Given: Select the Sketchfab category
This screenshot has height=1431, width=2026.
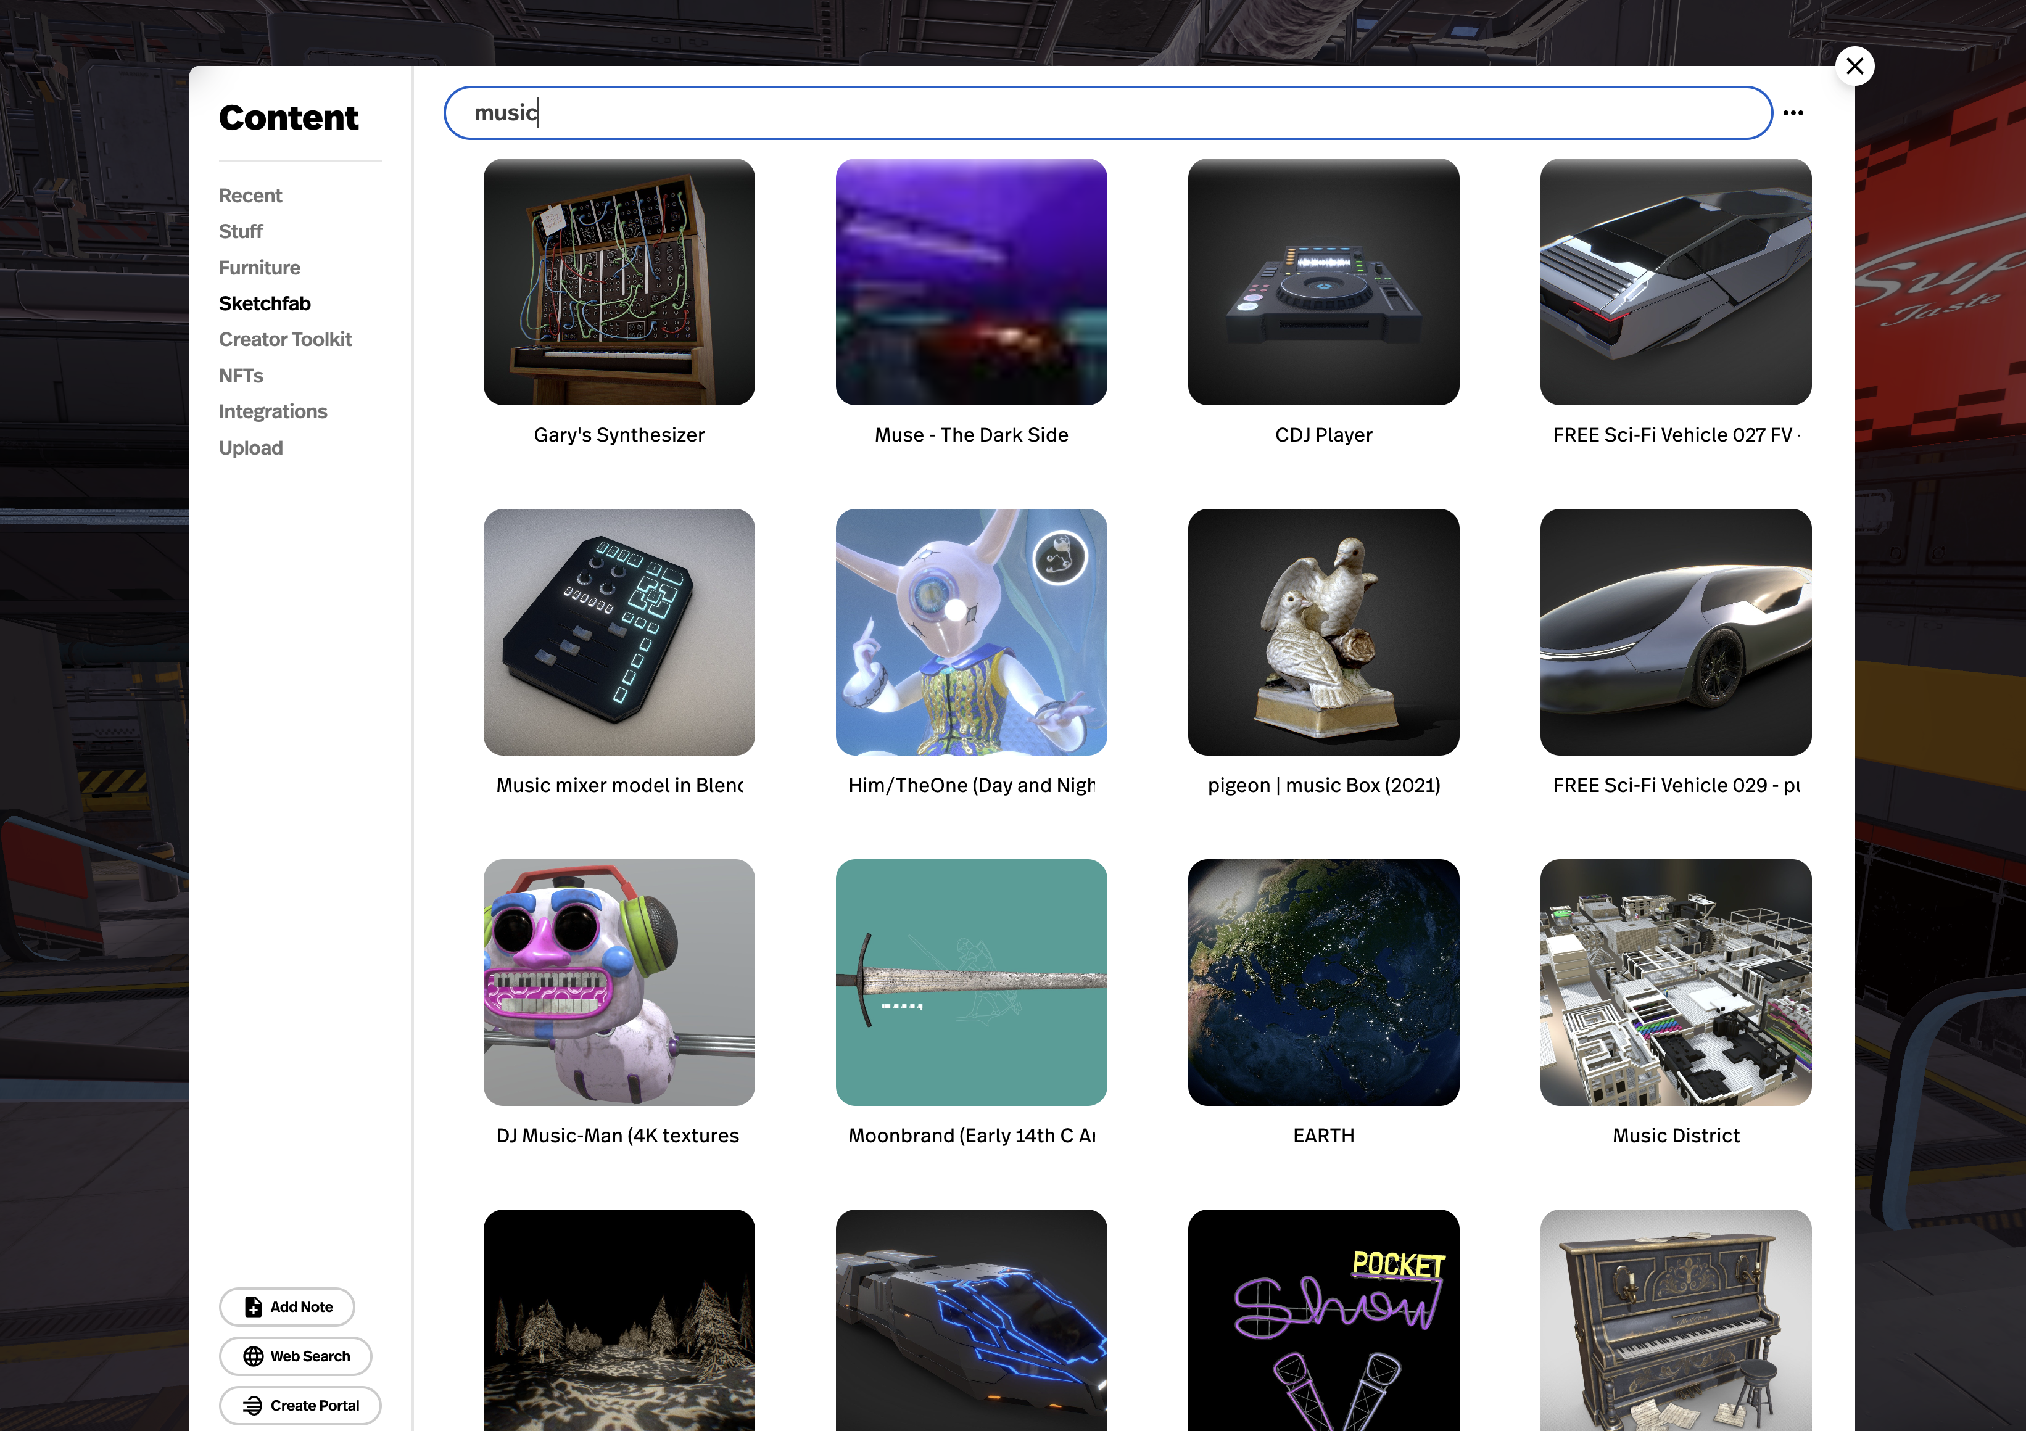Looking at the screenshot, I should click(x=265, y=303).
